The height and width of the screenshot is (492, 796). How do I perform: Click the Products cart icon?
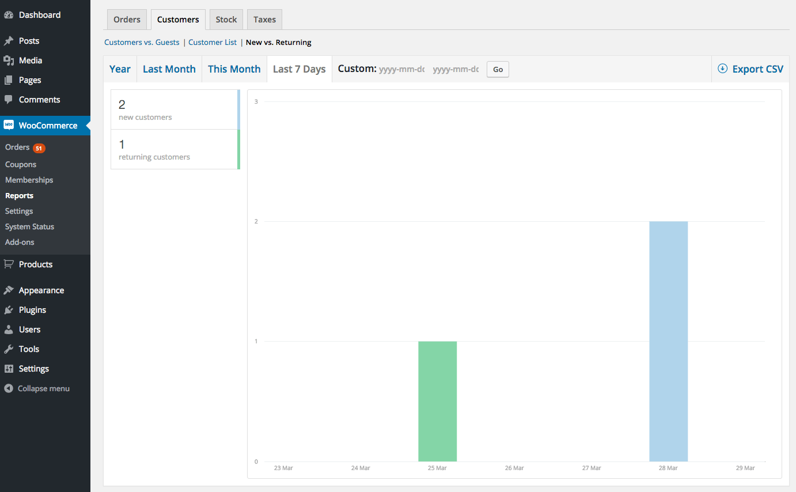(x=9, y=264)
